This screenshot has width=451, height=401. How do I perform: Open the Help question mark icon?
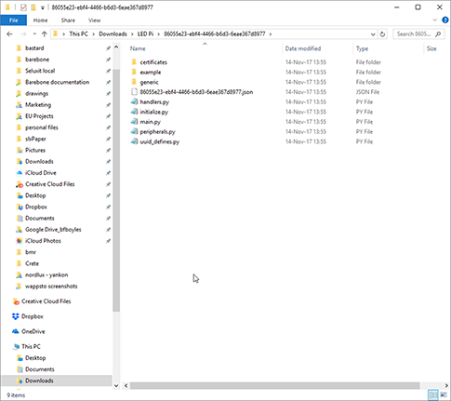pyautogui.click(x=445, y=20)
